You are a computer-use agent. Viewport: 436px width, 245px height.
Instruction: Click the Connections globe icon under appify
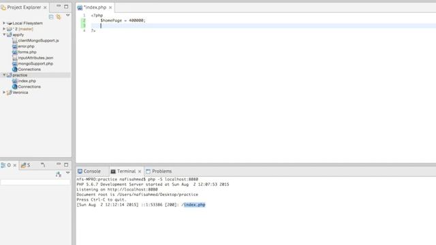[x=15, y=69]
